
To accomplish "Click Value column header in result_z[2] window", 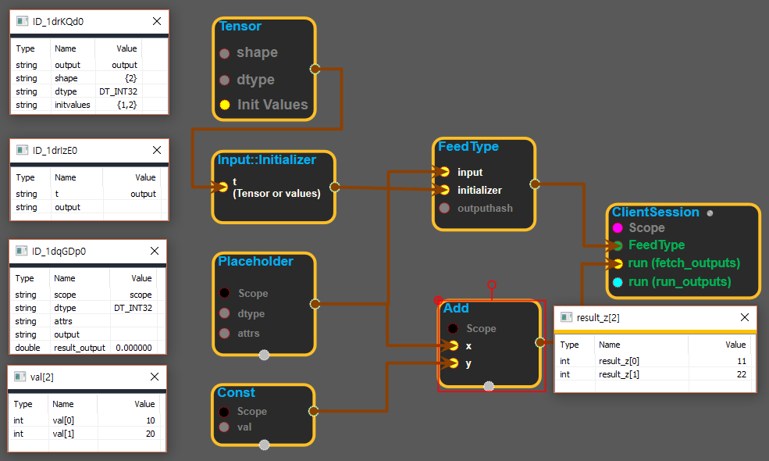I will tap(735, 345).
